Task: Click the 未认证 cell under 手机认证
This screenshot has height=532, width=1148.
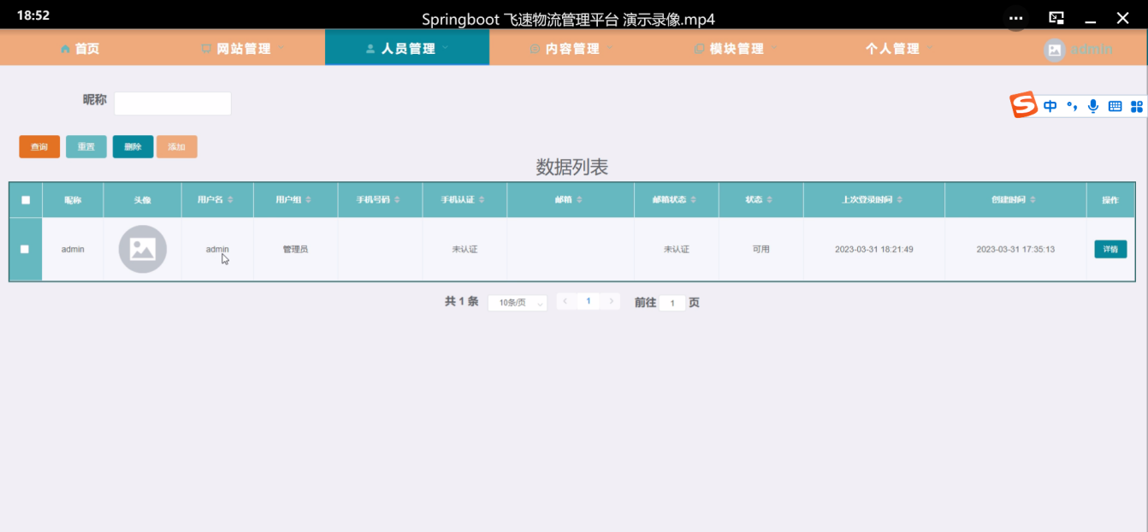Action: coord(465,249)
